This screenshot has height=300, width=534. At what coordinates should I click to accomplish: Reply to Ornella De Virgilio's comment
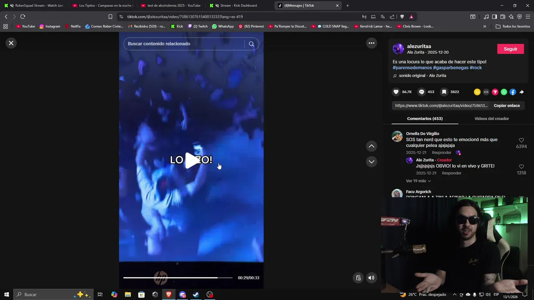point(441,152)
